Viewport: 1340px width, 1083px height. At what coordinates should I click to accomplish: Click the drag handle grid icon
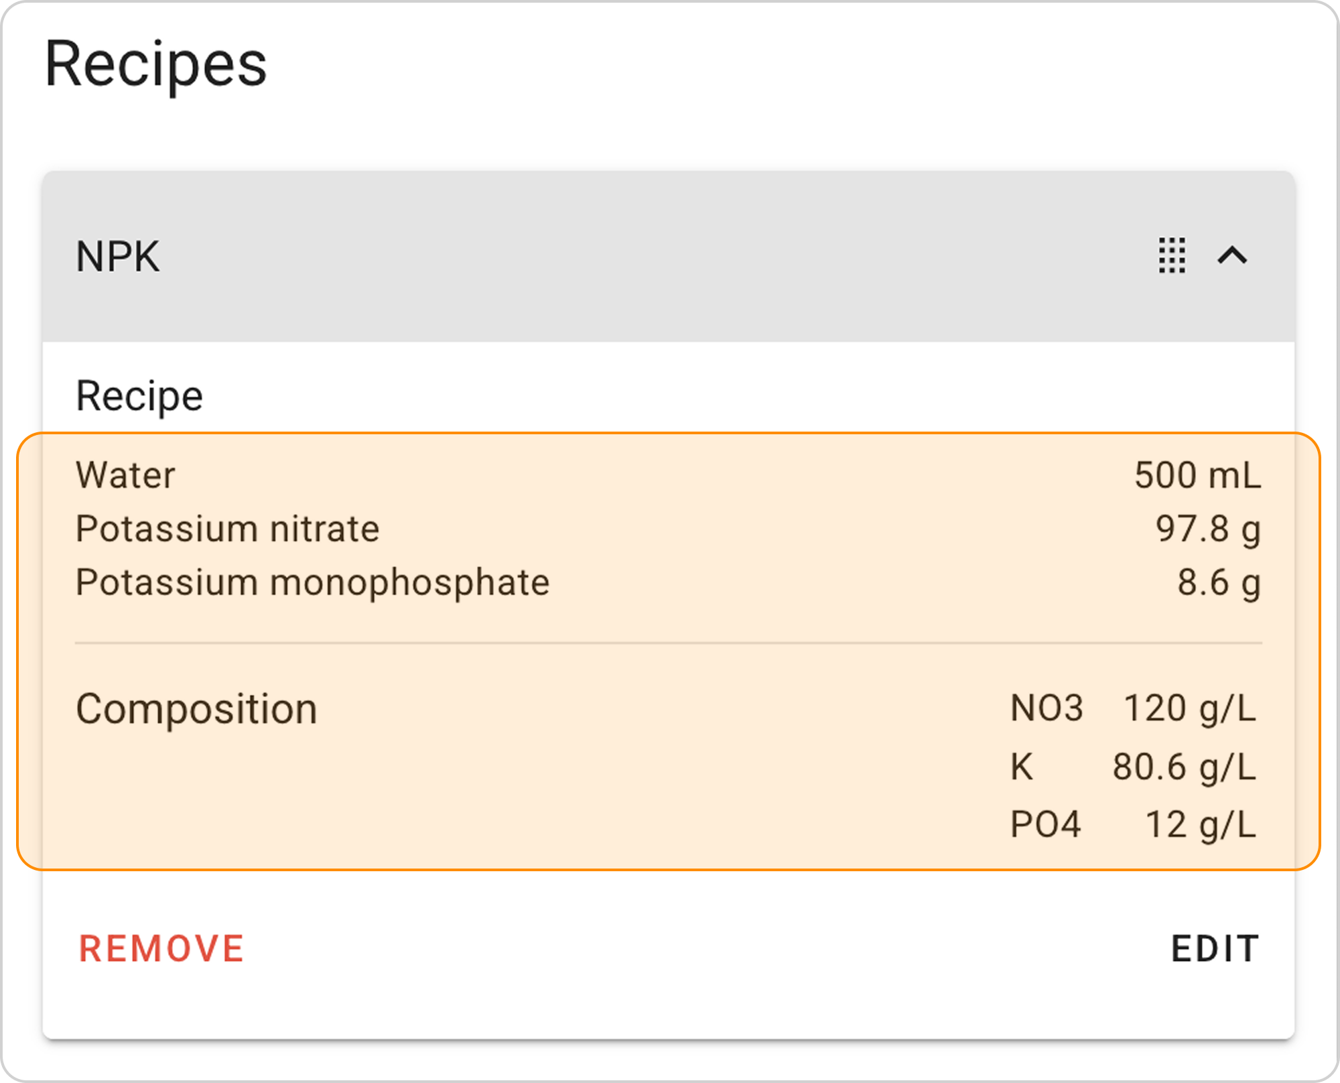point(1172,255)
